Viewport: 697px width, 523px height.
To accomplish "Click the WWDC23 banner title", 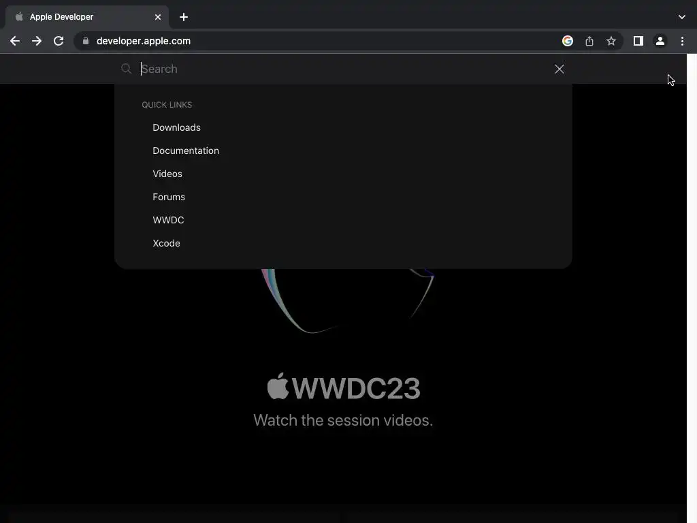I will [344, 387].
